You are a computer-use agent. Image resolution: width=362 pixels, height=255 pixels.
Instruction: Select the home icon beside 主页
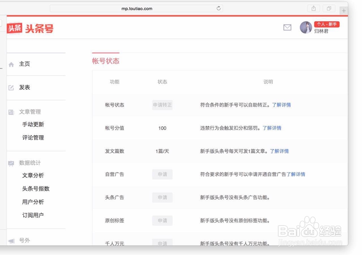pyautogui.click(x=11, y=63)
